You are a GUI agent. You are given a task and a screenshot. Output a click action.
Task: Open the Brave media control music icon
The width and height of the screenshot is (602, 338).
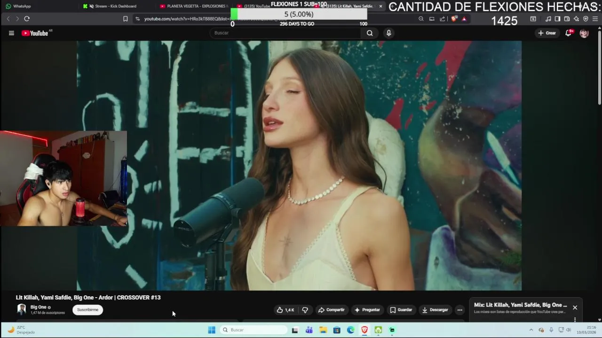[x=548, y=19]
